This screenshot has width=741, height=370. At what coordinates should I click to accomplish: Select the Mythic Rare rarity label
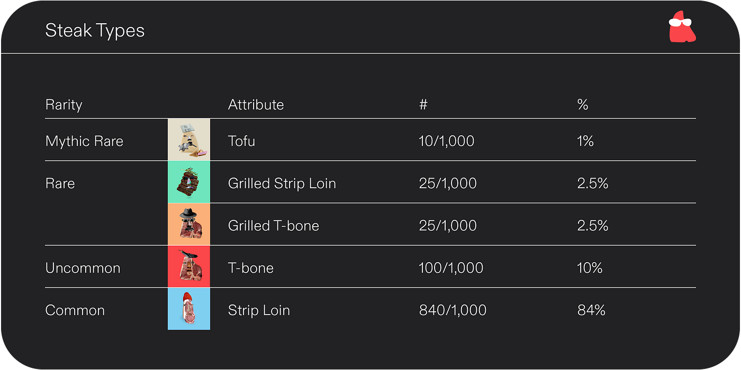click(x=84, y=141)
